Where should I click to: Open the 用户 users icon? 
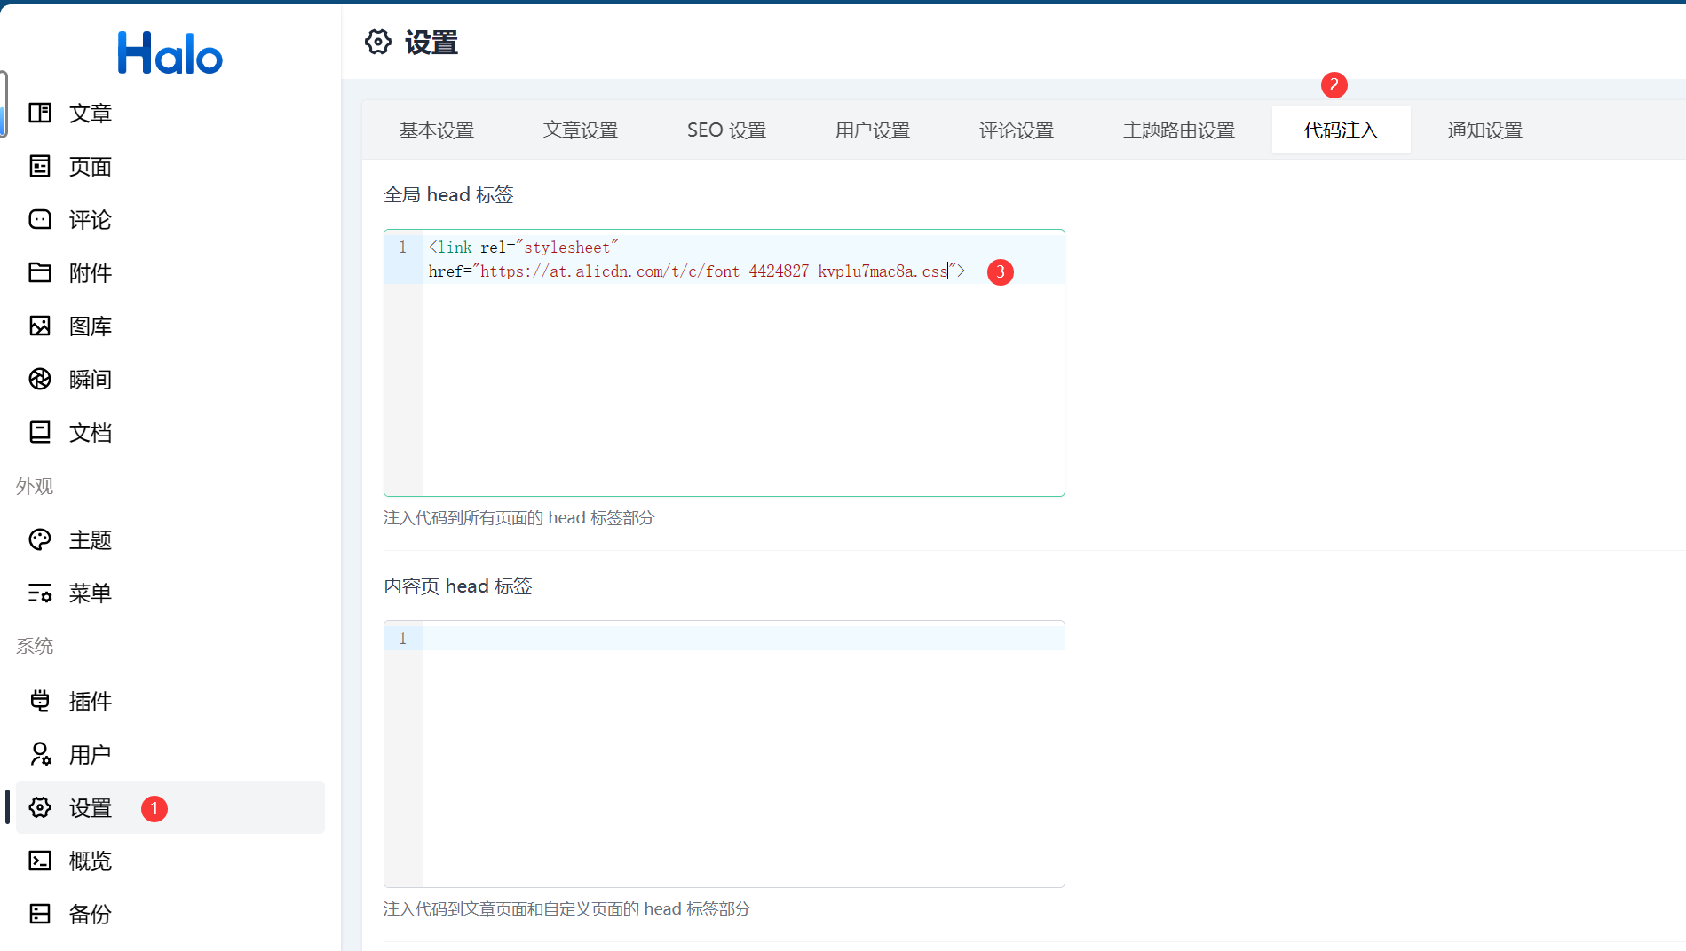click(40, 754)
